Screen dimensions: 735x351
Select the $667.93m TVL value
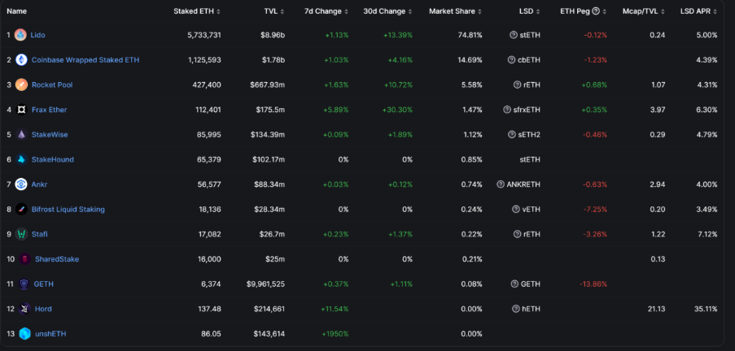tap(267, 84)
